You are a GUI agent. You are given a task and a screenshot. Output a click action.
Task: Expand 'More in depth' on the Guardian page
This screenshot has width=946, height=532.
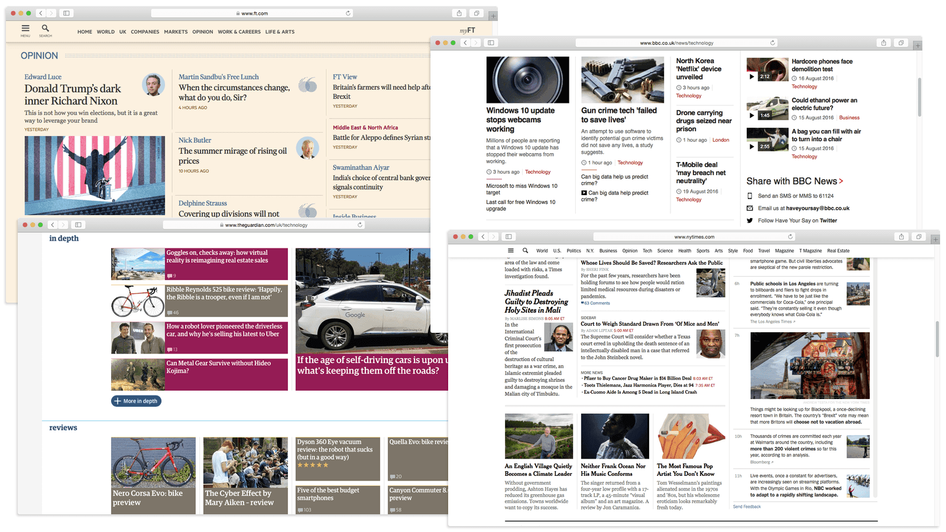[x=135, y=401]
